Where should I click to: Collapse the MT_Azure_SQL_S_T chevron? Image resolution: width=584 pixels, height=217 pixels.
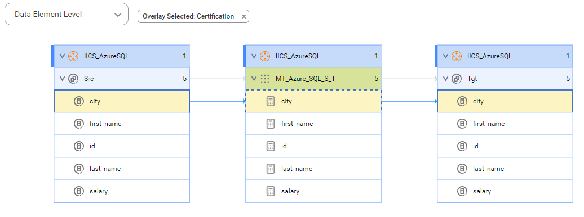[x=254, y=79]
